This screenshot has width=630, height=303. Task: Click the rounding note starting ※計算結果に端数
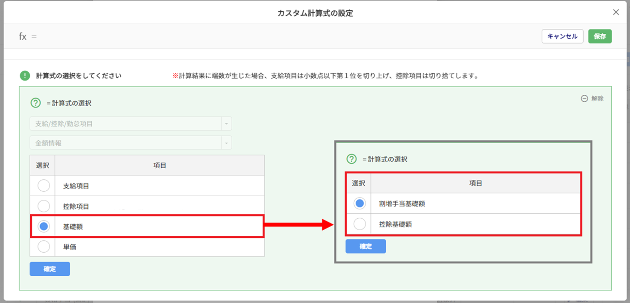tap(326, 76)
